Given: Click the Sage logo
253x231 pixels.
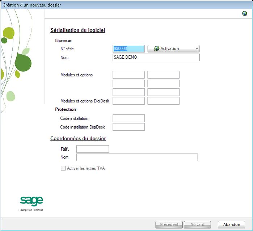Looking at the screenshot, I should point(31,201).
